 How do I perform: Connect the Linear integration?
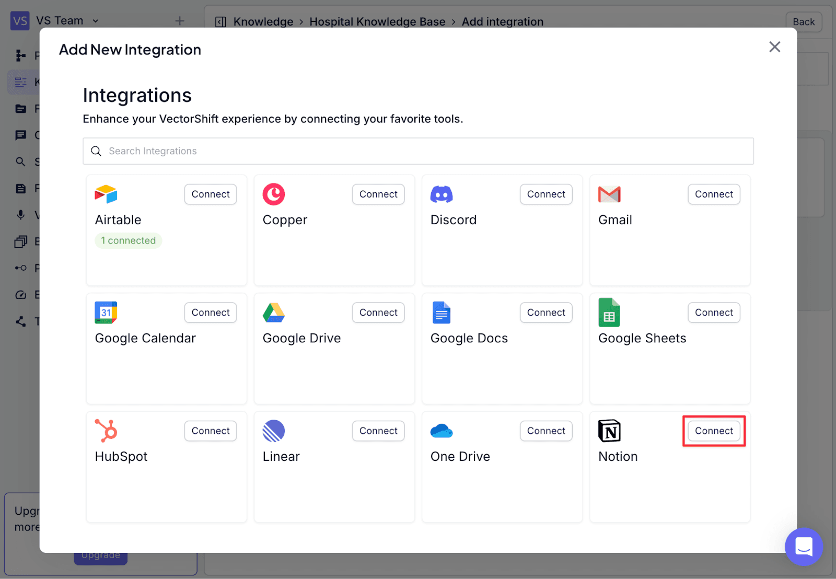coord(378,431)
